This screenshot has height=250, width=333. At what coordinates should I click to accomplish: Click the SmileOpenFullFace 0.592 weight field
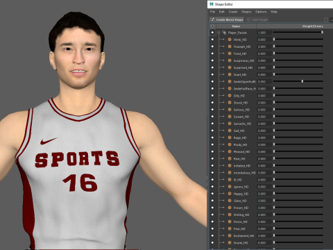(264, 82)
